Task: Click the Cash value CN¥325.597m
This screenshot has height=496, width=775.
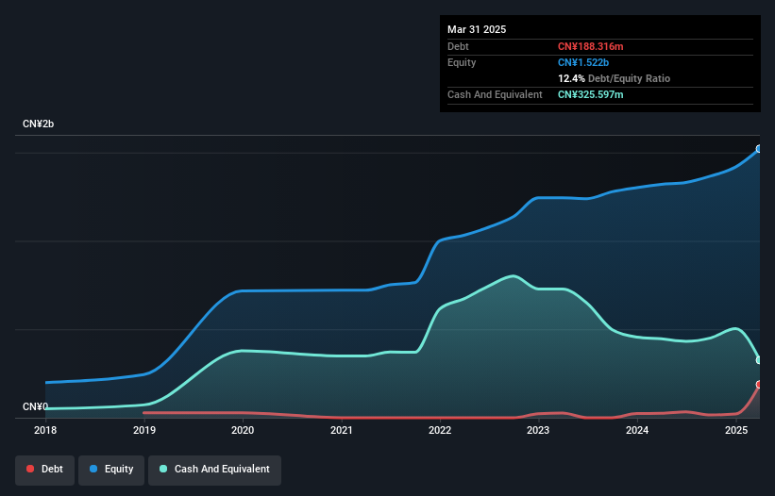Action: [591, 94]
